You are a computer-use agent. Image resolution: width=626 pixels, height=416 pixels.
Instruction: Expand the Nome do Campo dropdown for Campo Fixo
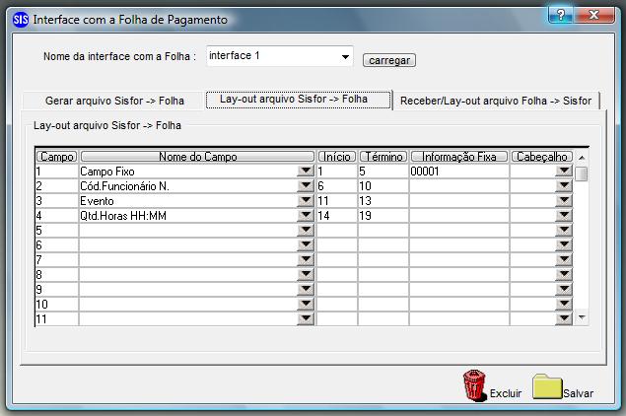pyautogui.click(x=306, y=171)
